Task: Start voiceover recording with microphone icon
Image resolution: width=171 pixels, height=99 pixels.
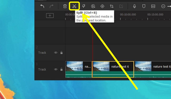Action: click(x=134, y=6)
